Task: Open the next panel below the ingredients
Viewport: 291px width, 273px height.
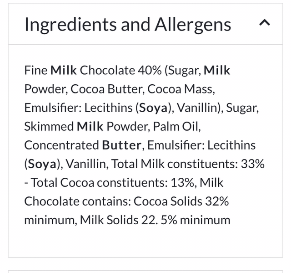Action: [145, 269]
